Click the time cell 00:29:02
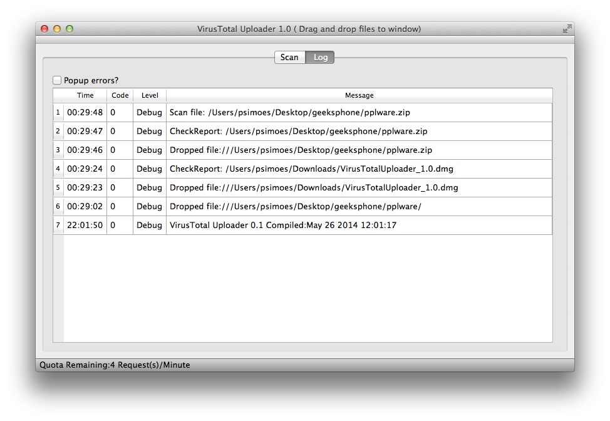The height and width of the screenshot is (421, 610). tap(85, 206)
